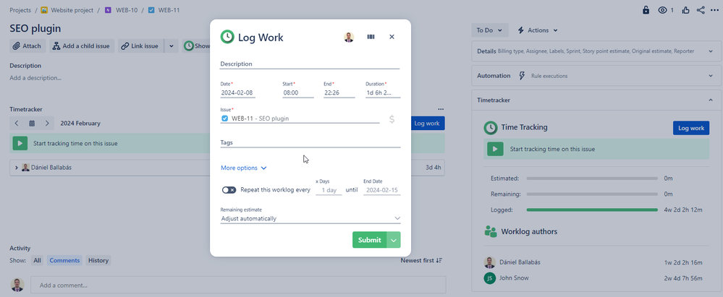Click the columns layout icon in dialog
This screenshot has height=297, width=723.
[371, 37]
